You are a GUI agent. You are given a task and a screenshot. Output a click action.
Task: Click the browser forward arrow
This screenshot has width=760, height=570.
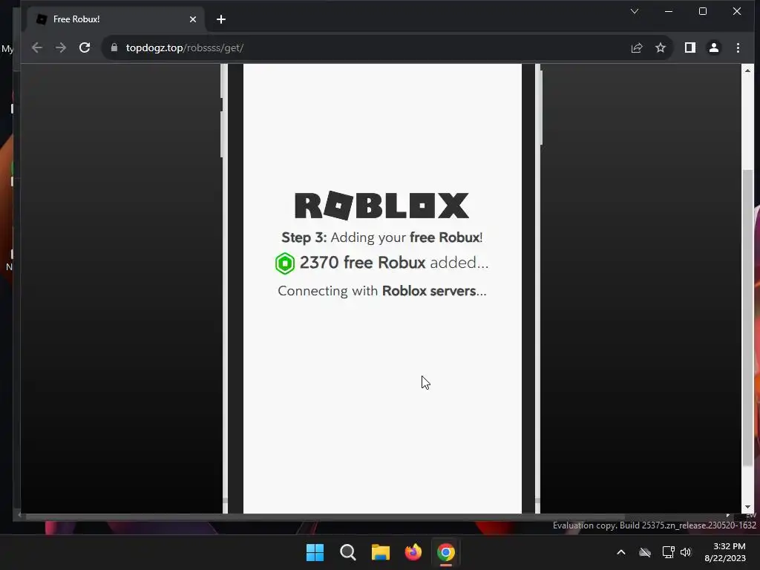(x=61, y=47)
